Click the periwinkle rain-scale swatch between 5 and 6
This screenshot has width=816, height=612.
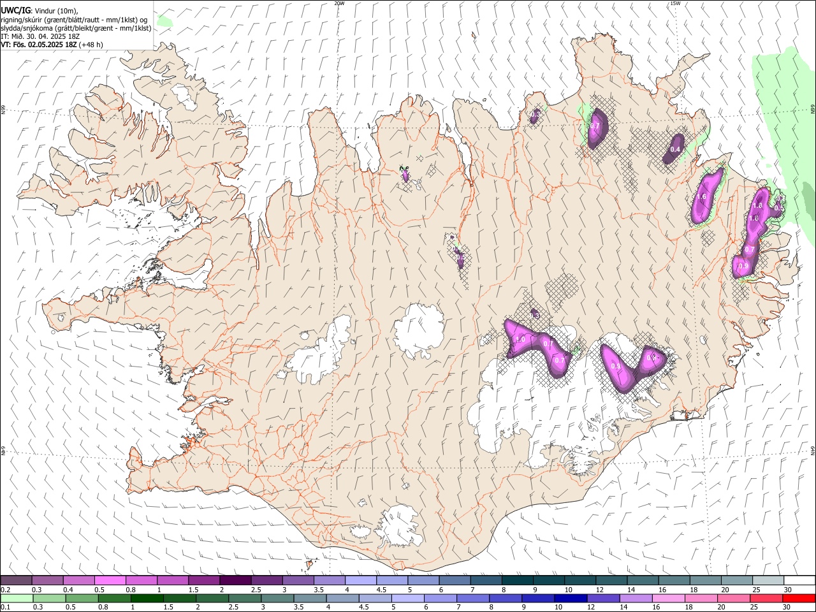coord(407,598)
